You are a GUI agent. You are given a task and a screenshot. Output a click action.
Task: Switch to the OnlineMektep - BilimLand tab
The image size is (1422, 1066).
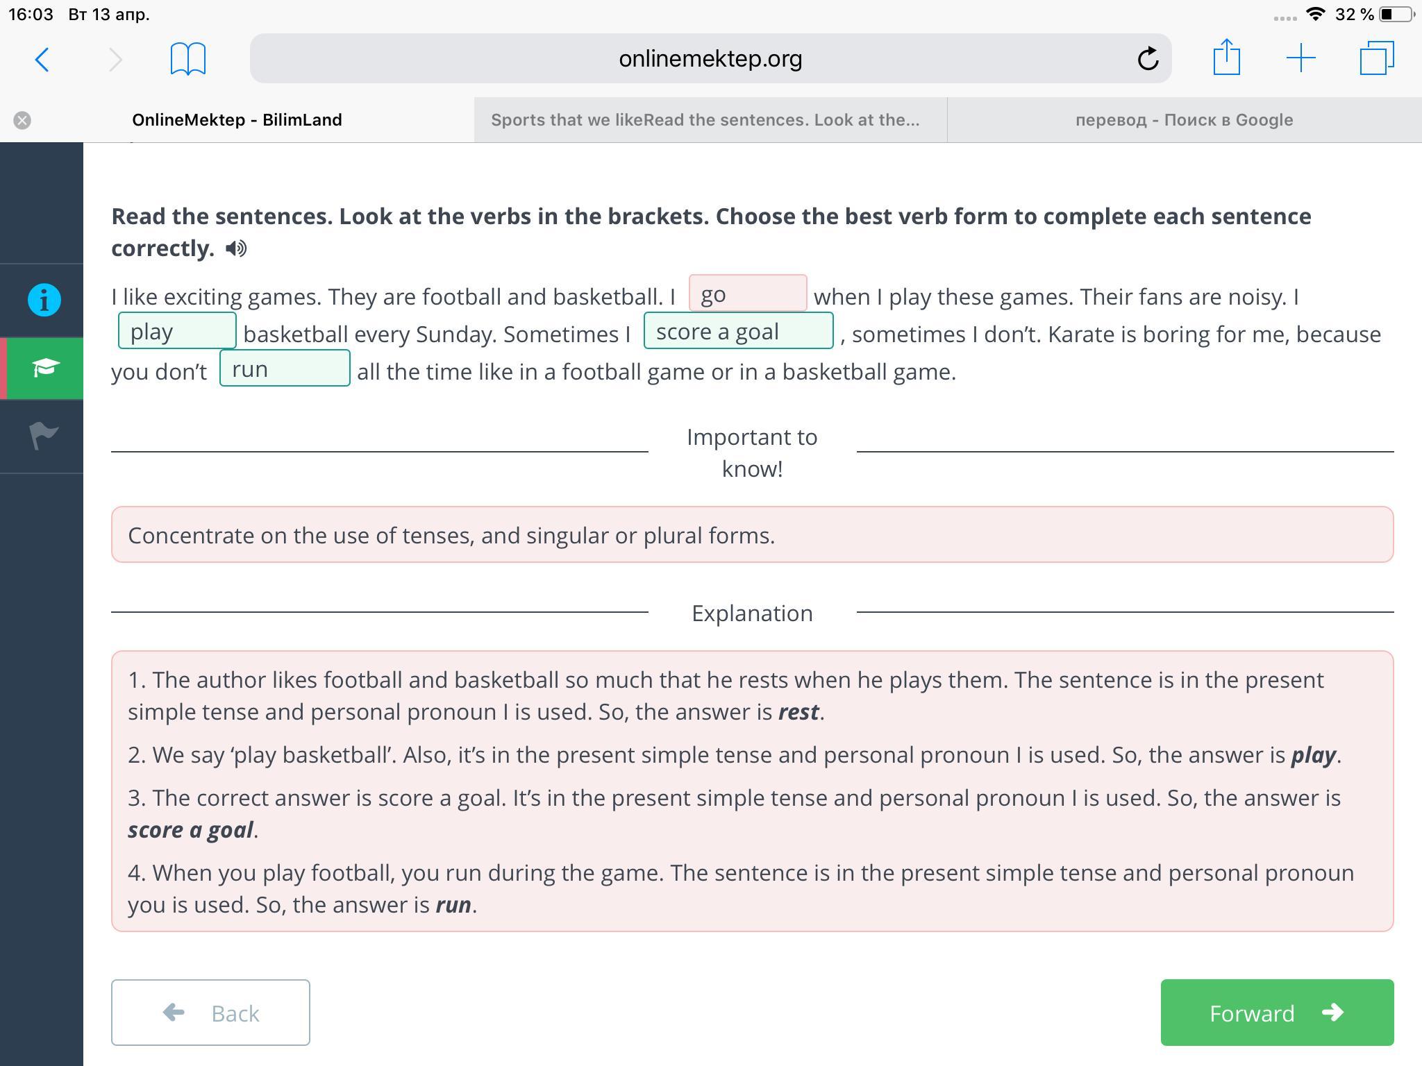(x=237, y=120)
